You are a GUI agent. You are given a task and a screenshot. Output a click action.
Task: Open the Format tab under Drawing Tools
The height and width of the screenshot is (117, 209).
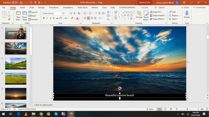click(145, 7)
